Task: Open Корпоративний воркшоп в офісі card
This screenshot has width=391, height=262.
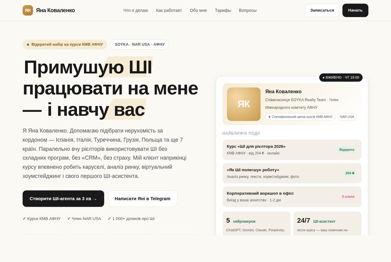Action: pyautogui.click(x=292, y=196)
